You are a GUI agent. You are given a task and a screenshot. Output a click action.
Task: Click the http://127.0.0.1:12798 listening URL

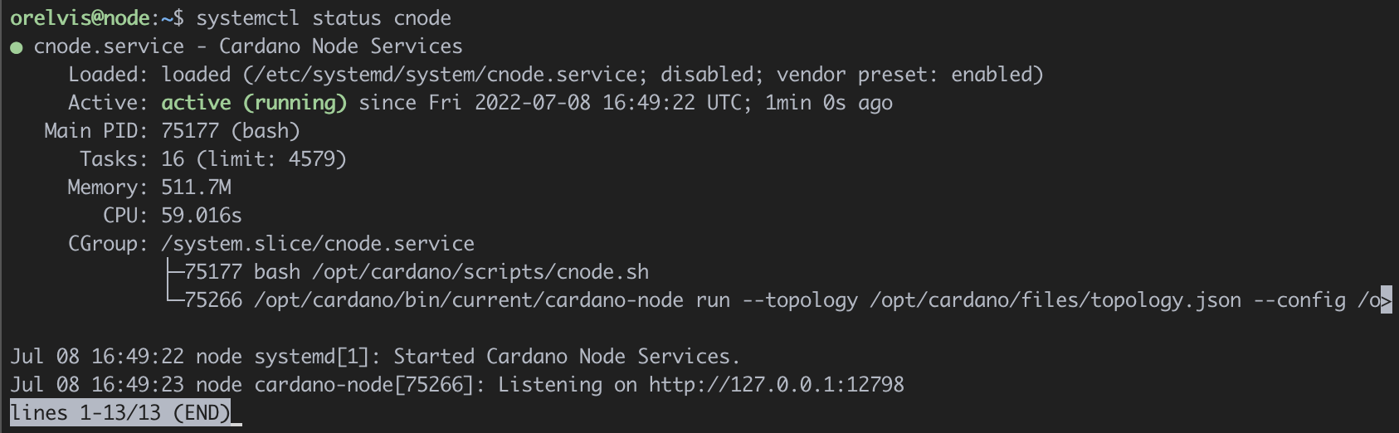pos(776,385)
